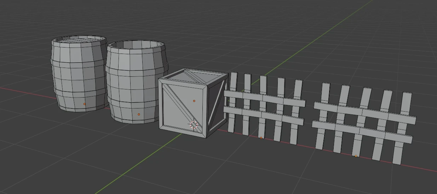Screen dimensions: 437x194
Task: Select the open-top barrel
Action: [x=136, y=82]
